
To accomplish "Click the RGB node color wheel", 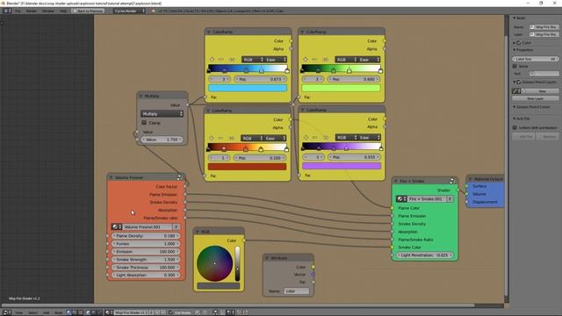I will click(214, 263).
